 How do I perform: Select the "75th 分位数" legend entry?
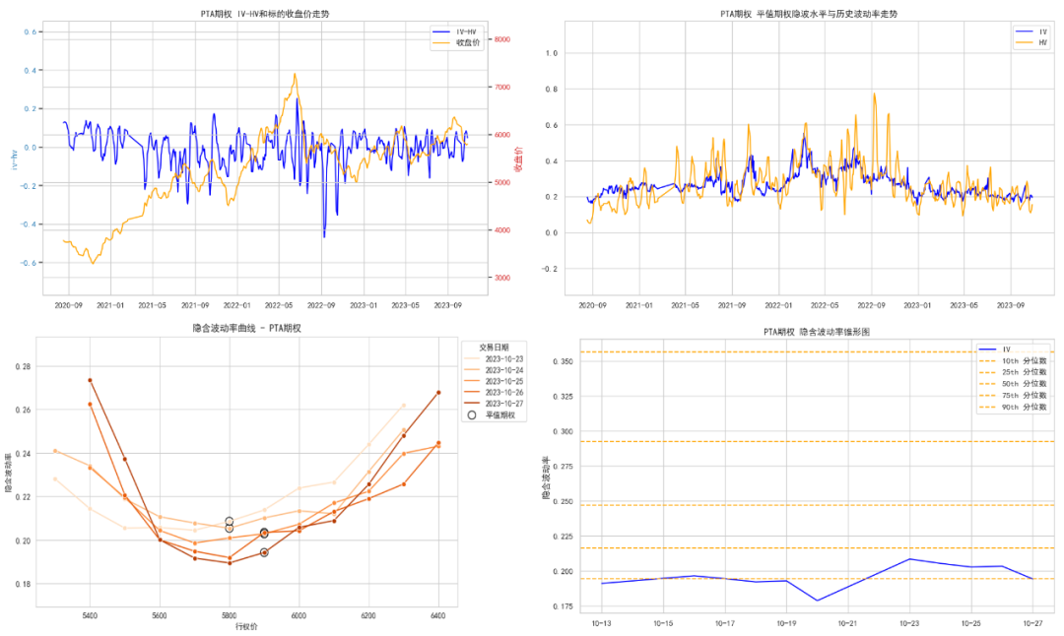pos(1013,396)
